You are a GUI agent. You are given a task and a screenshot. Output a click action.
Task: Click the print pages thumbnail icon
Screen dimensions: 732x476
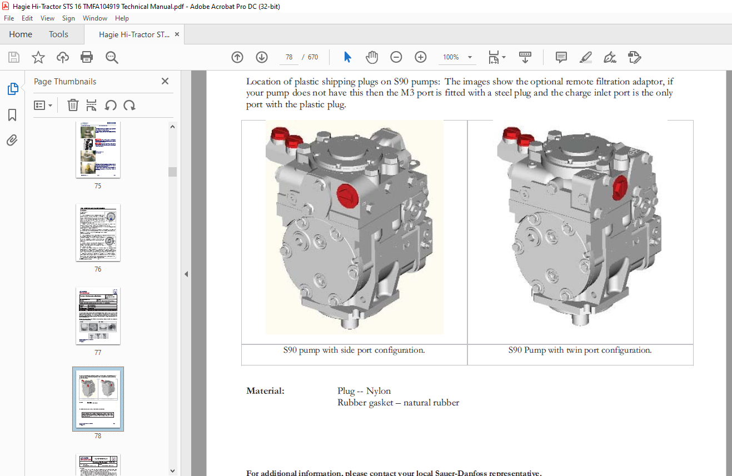92,105
